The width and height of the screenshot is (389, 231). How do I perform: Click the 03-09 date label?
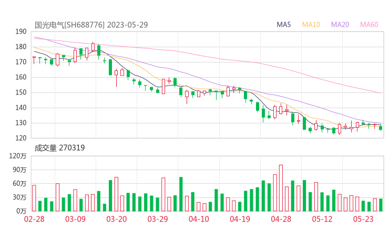point(75,219)
